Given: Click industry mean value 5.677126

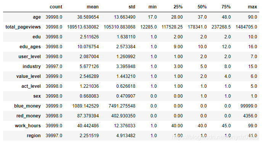Looking at the screenshot, I should 89,66.
